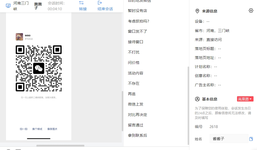Click the 设备 entry in 来源信息

point(202,21)
